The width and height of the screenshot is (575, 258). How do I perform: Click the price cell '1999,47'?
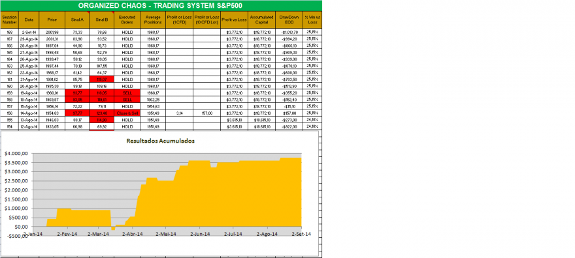(52, 59)
